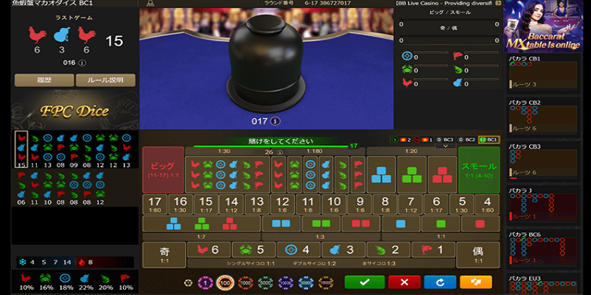This screenshot has height=295, width=591.
Task: Open info icon next to 016
Action: [83, 63]
